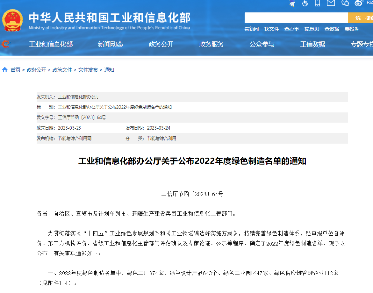The image size is (373, 293).
Task: Open the 新闻动态 navigation menu
Action: click(x=111, y=44)
